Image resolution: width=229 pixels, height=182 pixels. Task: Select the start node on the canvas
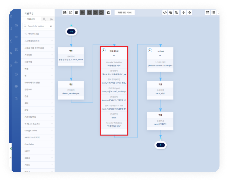click(71, 31)
